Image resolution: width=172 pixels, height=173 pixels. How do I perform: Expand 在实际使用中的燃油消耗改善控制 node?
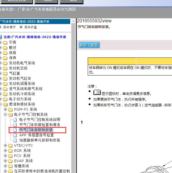tap(5, 171)
